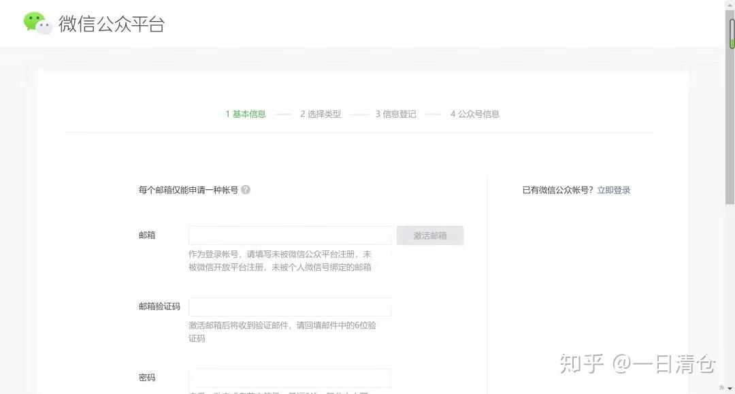Screen dimensions: 735x394
Task: Click the 已有微信公众帐号? text
Action: pos(558,191)
